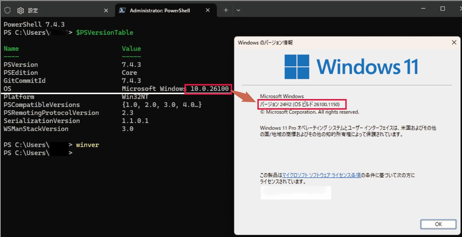Click the Value column header

click(x=131, y=49)
